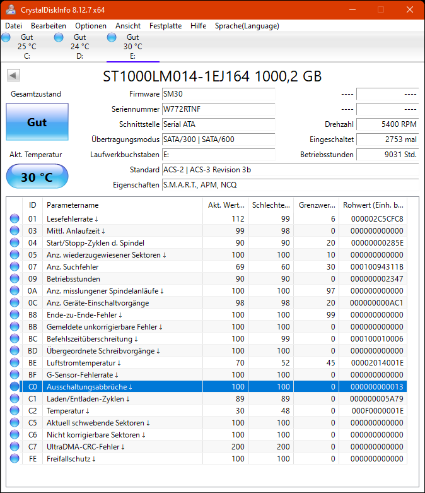Click status orb for Luftstromtemperatur row

click(x=15, y=362)
